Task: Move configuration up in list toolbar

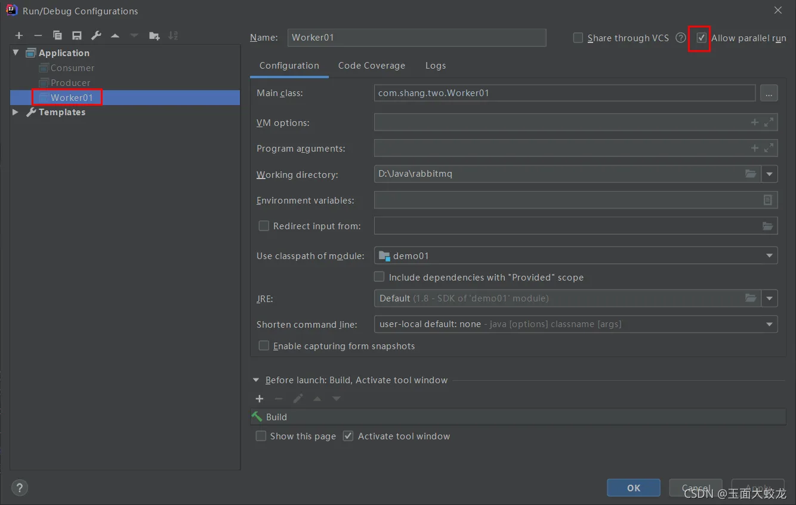Action: pyautogui.click(x=115, y=36)
